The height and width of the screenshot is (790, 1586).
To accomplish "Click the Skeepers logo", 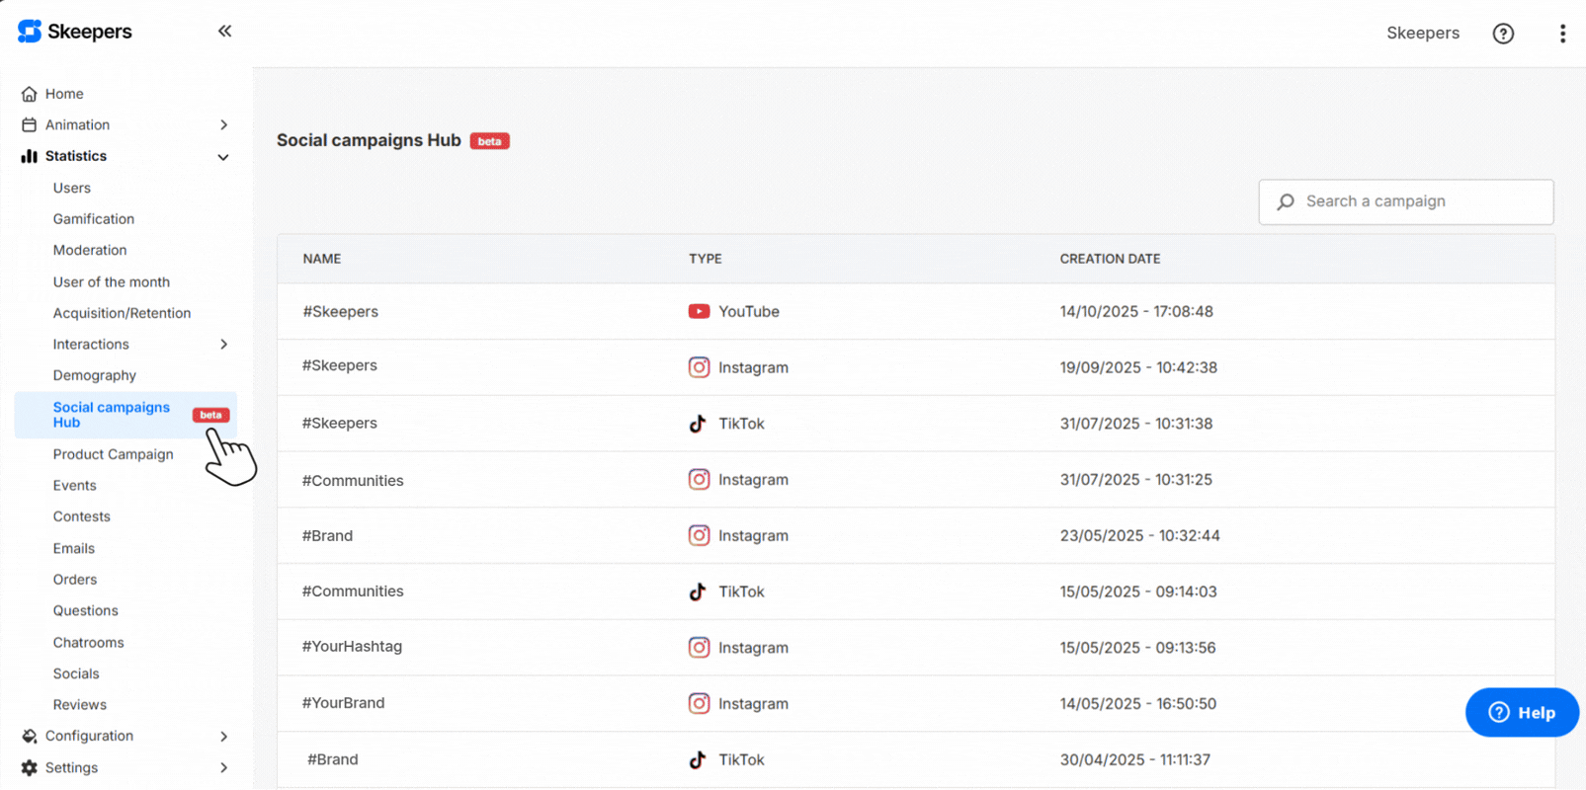I will 75,32.
